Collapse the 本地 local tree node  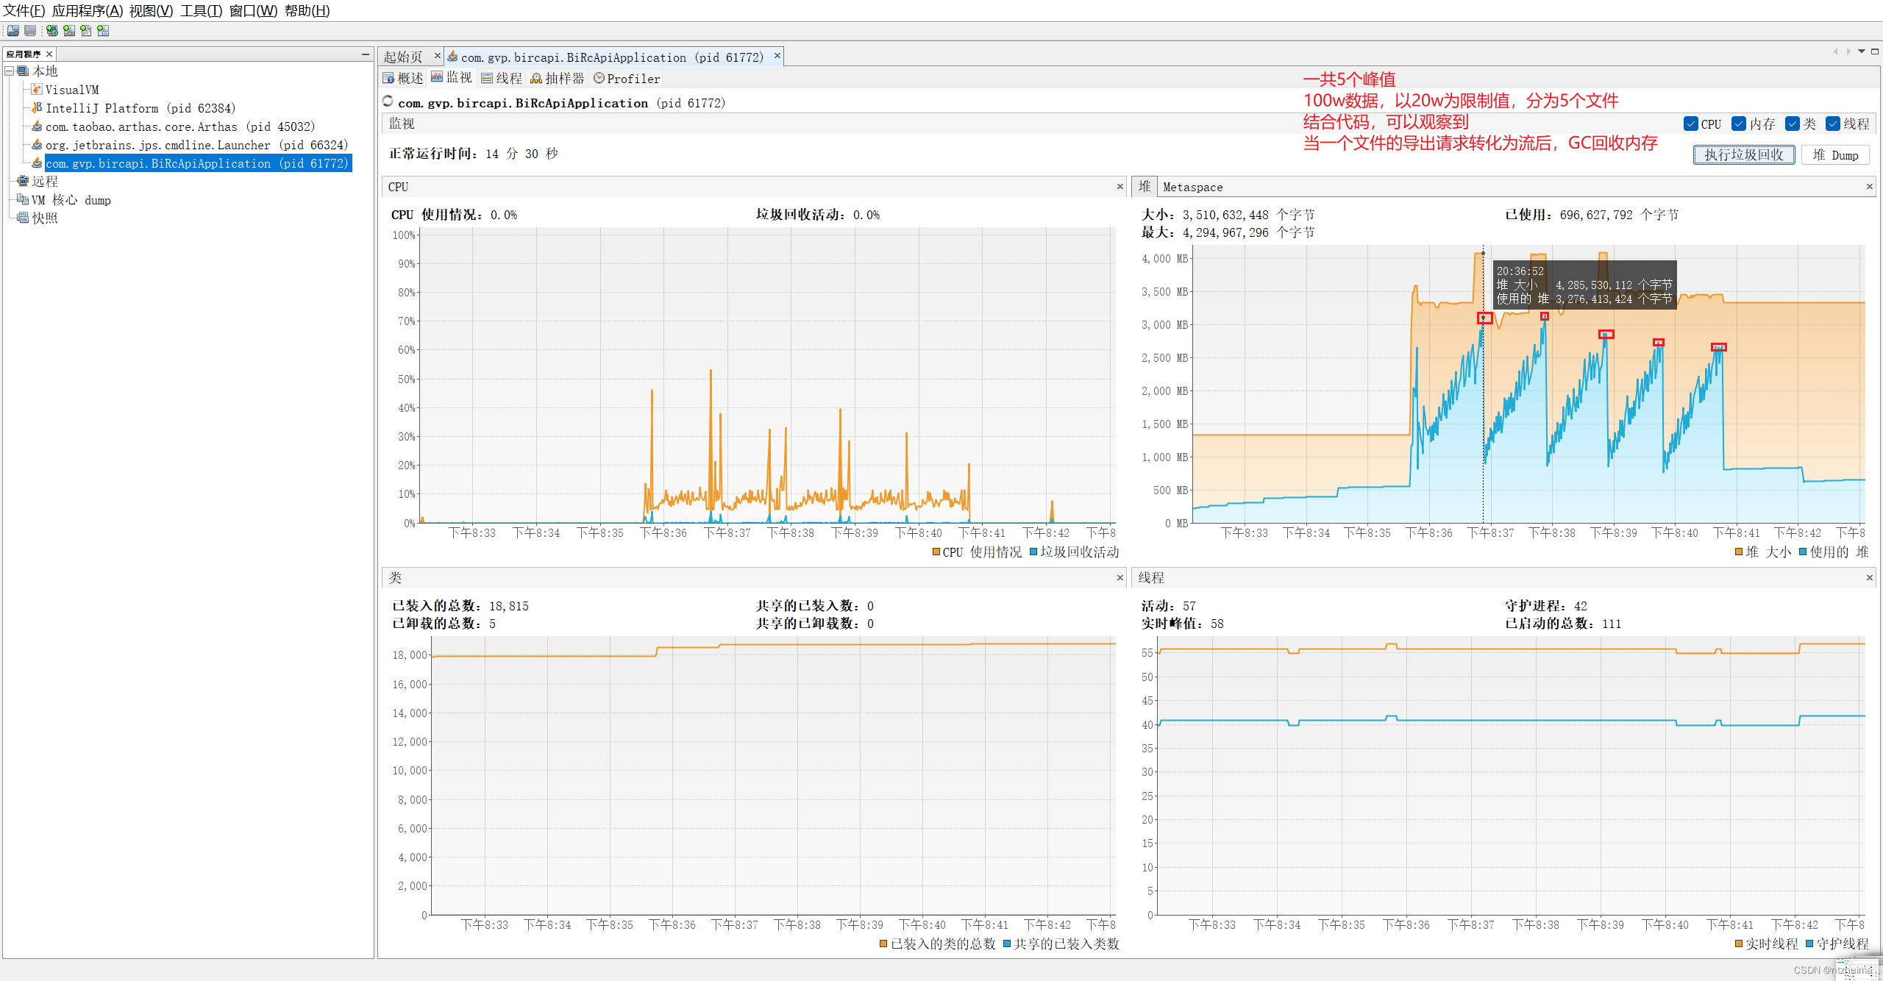tap(10, 71)
